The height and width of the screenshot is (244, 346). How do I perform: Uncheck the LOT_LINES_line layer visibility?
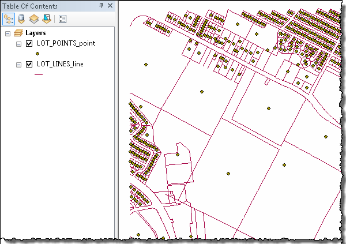click(29, 64)
